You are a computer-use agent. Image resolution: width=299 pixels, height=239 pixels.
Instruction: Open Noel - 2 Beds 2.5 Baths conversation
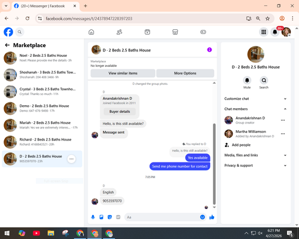tap(42, 58)
